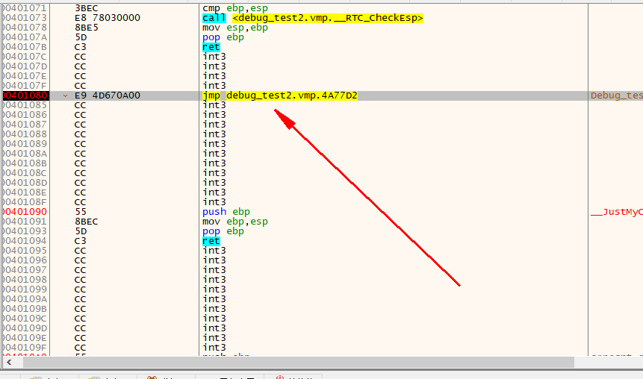Viewport: 643px width, 379px height.
Task: Select address 00401073
Action: tap(25, 18)
